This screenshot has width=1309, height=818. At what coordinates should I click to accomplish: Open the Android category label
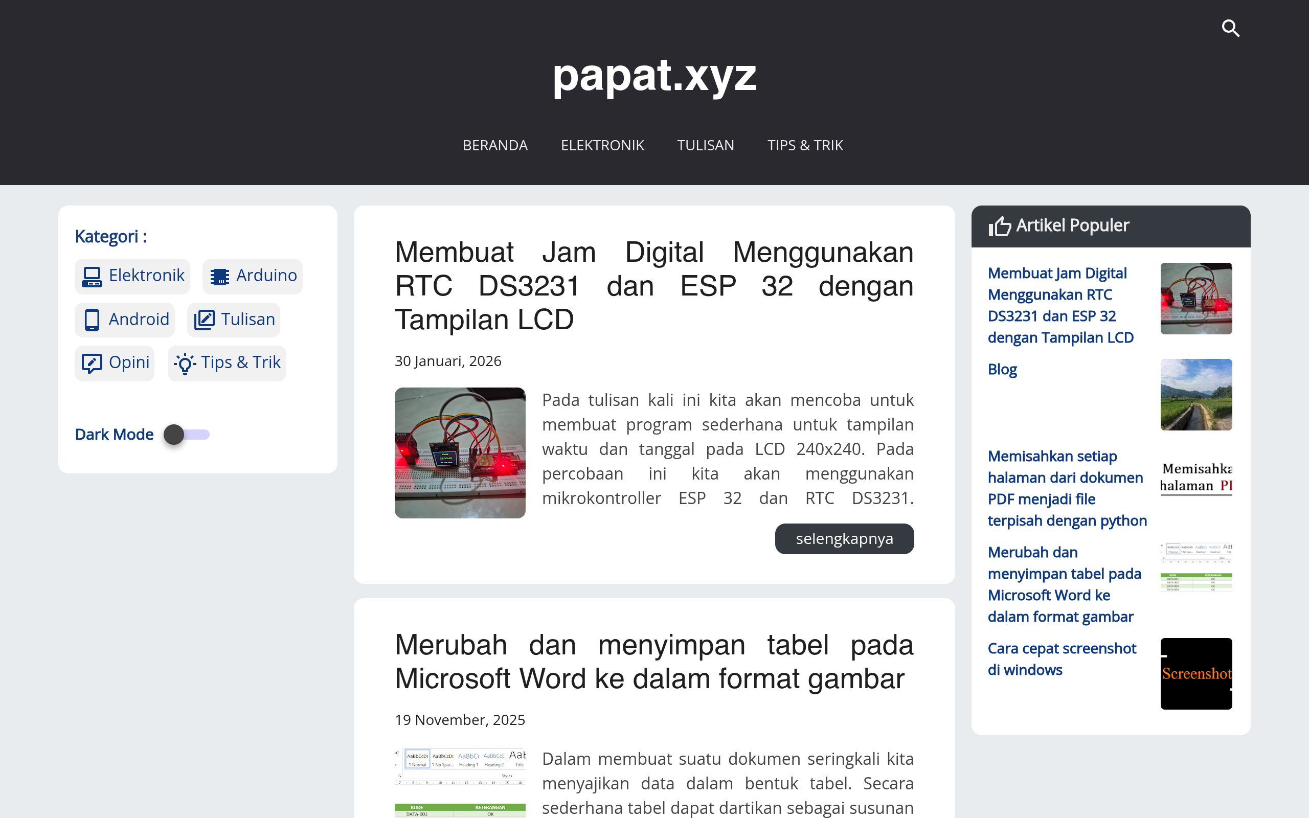[x=139, y=319]
